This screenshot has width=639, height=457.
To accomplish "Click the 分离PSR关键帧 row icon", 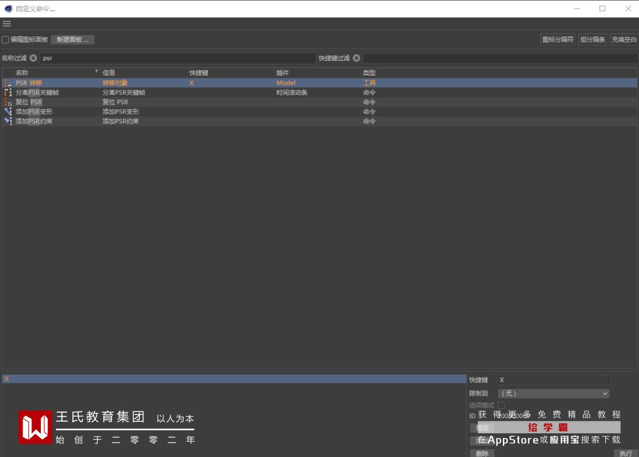I will pos(8,92).
